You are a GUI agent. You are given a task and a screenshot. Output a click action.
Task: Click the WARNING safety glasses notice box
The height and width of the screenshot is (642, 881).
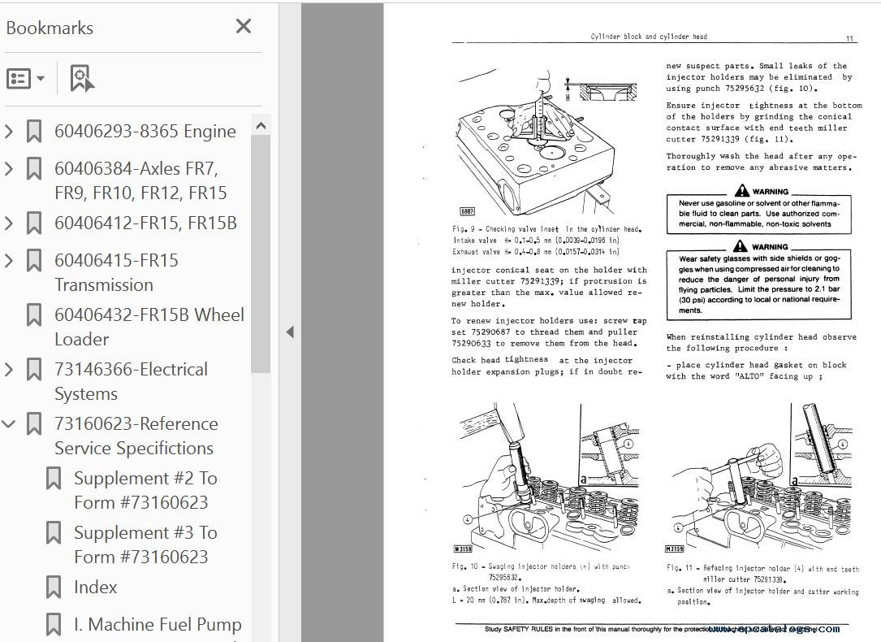pyautogui.click(x=759, y=280)
